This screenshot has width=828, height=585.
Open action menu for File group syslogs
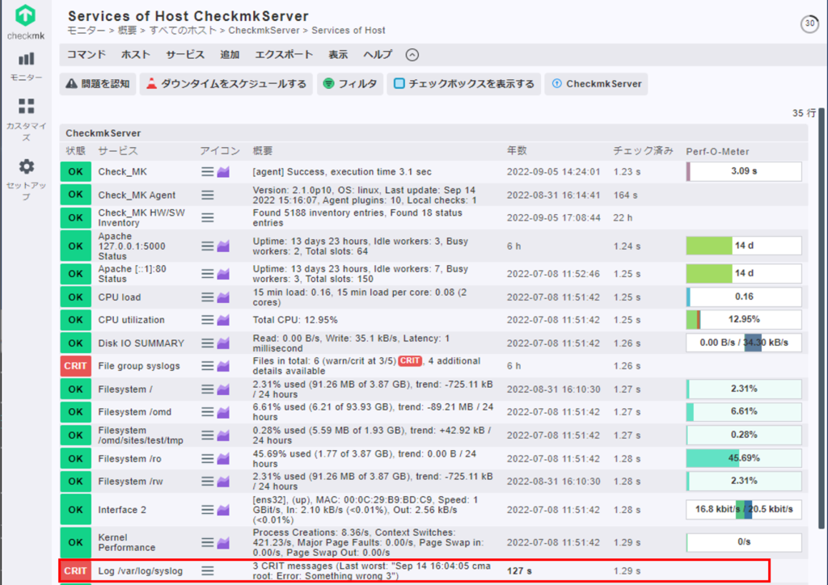(208, 366)
